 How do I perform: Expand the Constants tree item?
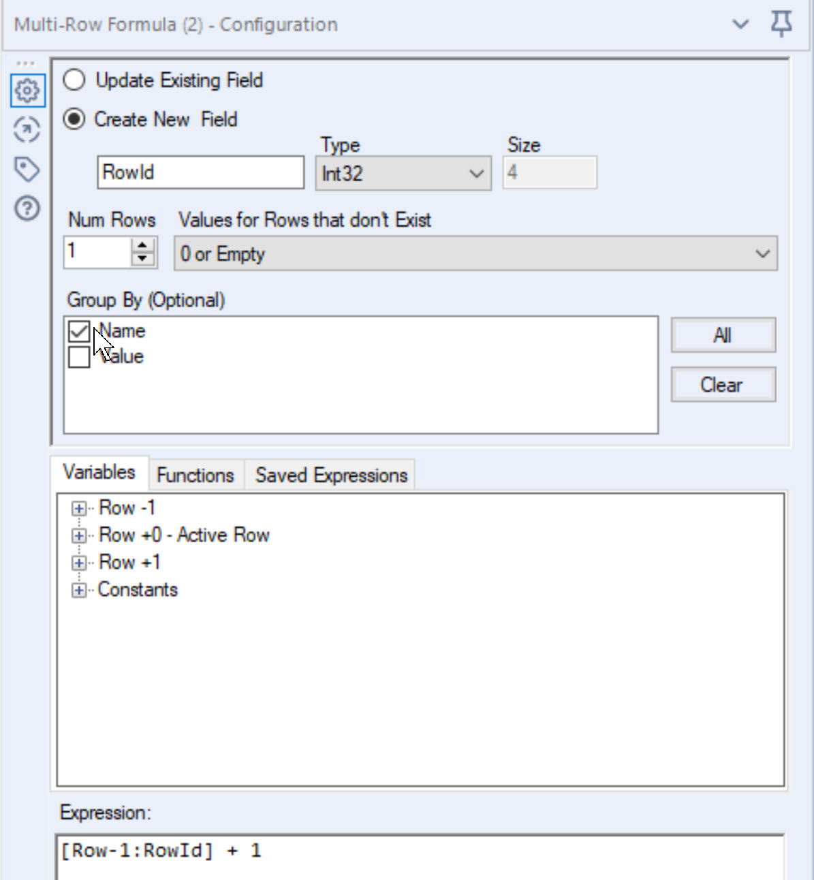80,590
